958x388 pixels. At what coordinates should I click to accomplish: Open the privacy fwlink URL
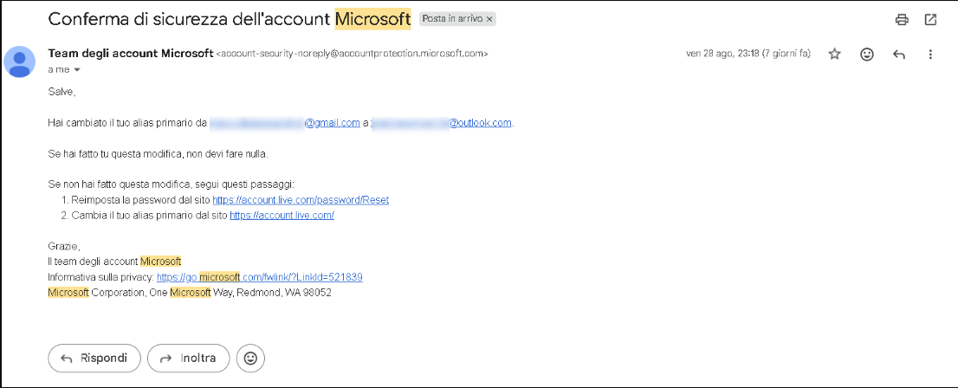coord(260,277)
